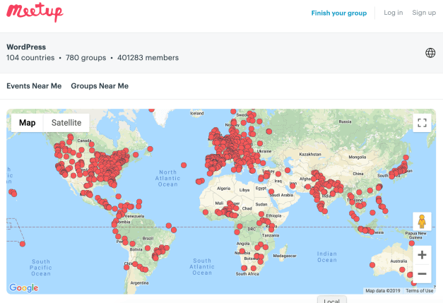The height and width of the screenshot is (303, 443).
Task: Click the Google logo on map
Action: point(24,287)
